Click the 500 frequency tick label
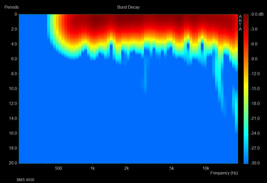Image resolution: width=267 pixels, height=183 pixels. pos(58,168)
